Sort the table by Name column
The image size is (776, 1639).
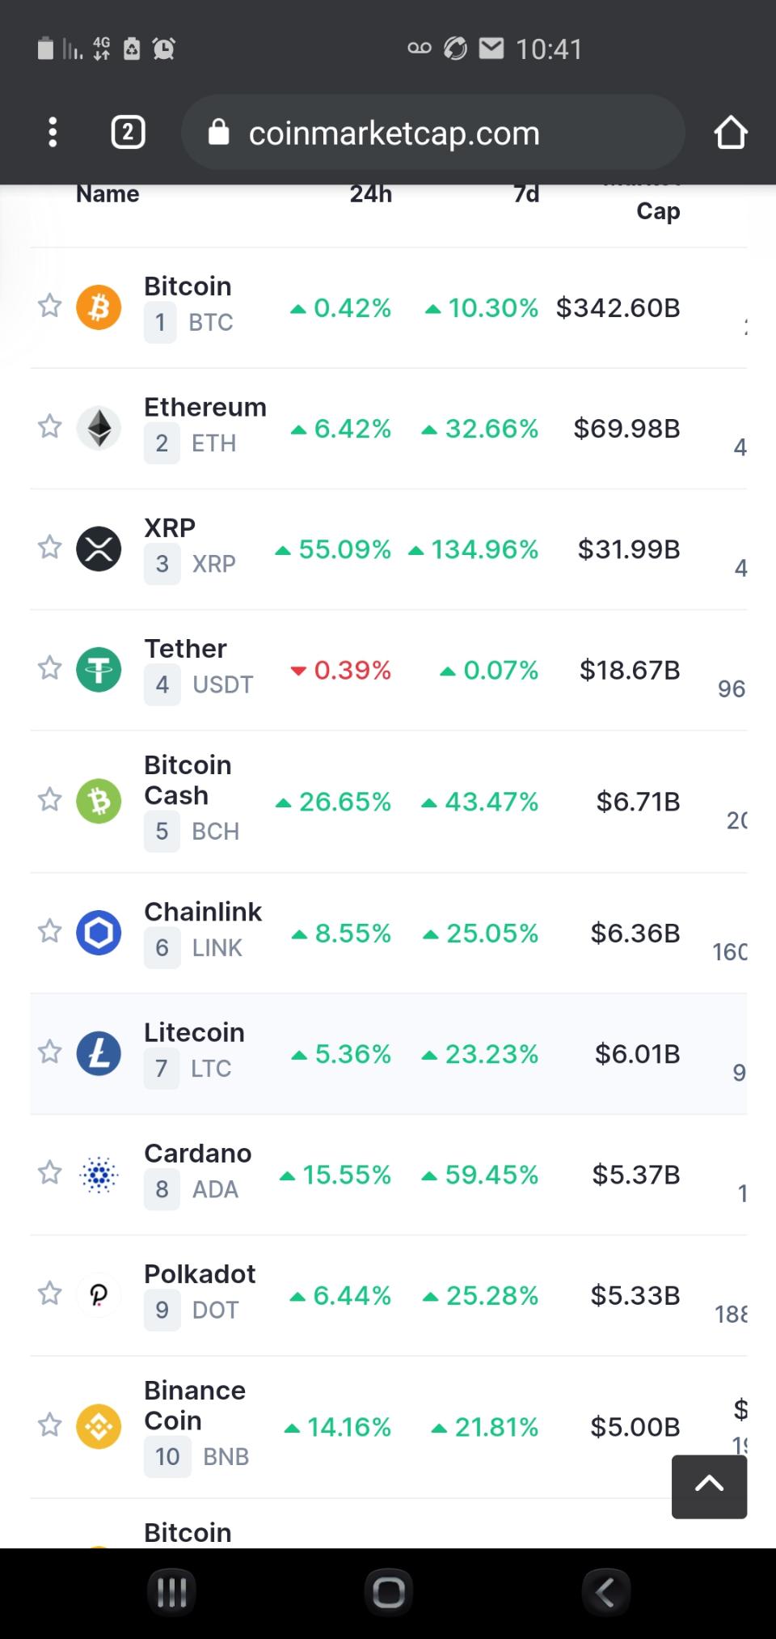(x=108, y=195)
